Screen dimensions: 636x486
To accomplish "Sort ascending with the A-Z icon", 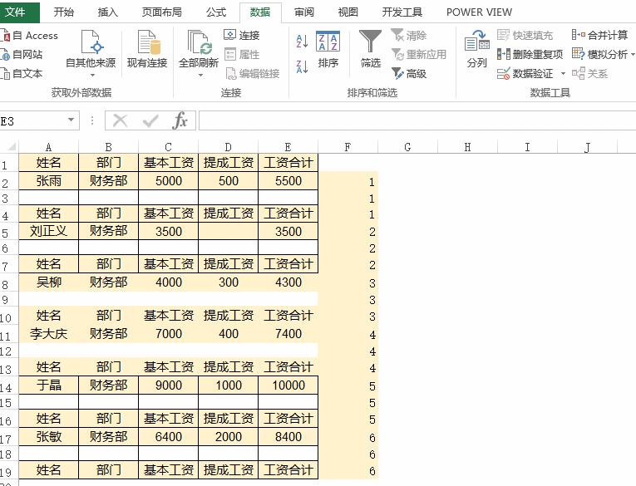I will (x=302, y=41).
